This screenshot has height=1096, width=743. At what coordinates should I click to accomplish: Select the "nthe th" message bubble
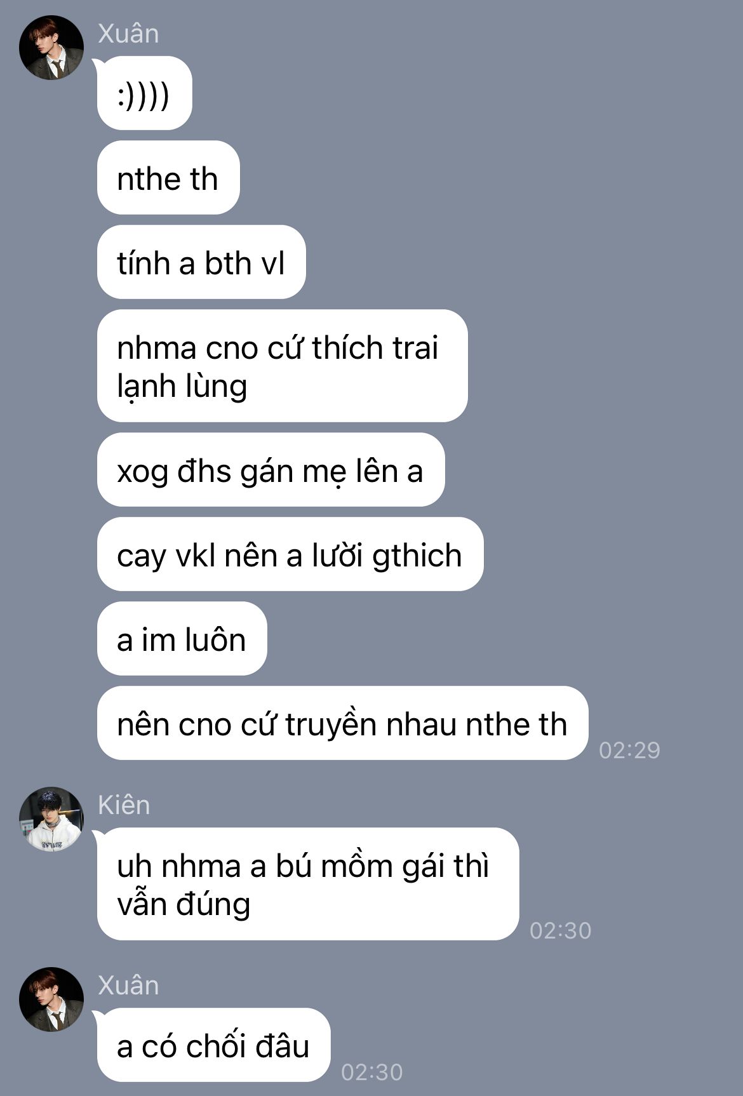pyautogui.click(x=168, y=178)
